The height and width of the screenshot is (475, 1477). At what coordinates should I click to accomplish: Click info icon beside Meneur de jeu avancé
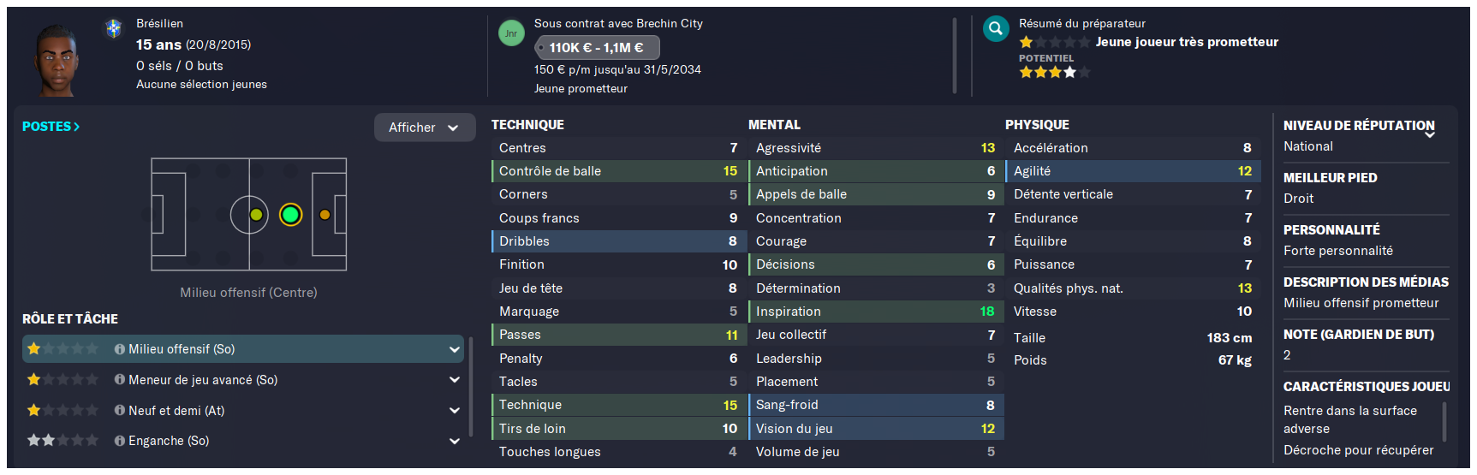(x=120, y=380)
